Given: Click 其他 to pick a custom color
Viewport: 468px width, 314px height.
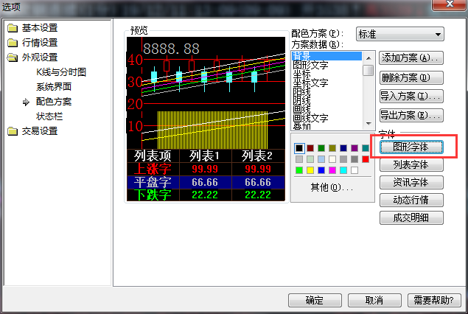Looking at the screenshot, I should tap(331, 187).
